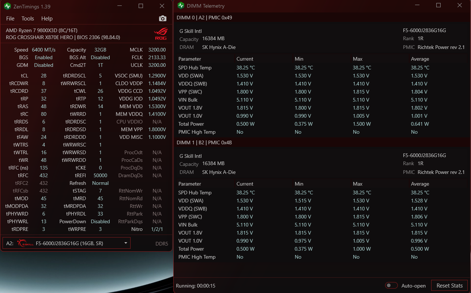The image size is (471, 293).
Task: Click DIMM 0 Total Power max 1.500 W
Action: click(x=362, y=124)
